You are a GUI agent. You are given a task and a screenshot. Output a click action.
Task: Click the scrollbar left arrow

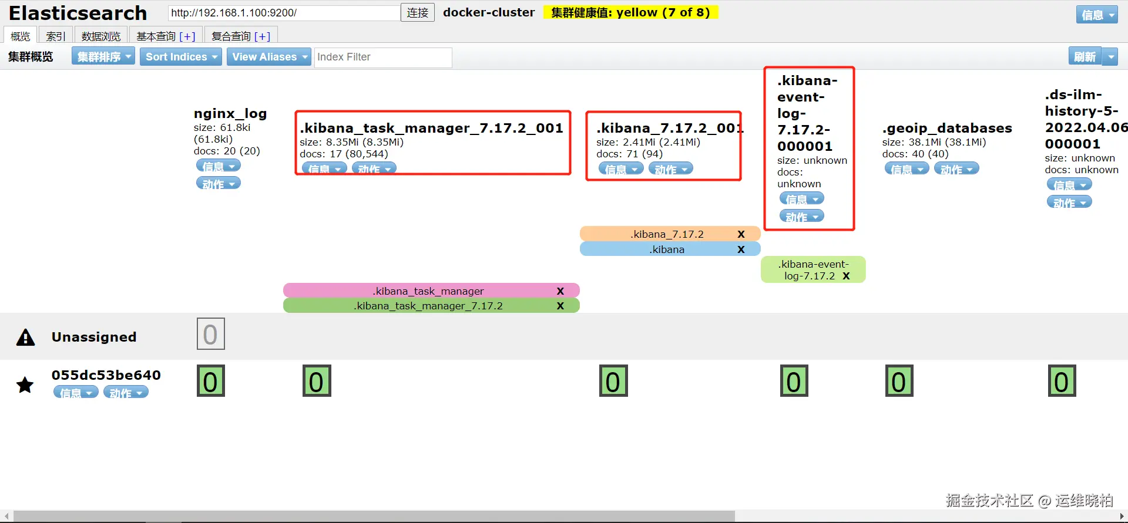pyautogui.click(x=6, y=516)
